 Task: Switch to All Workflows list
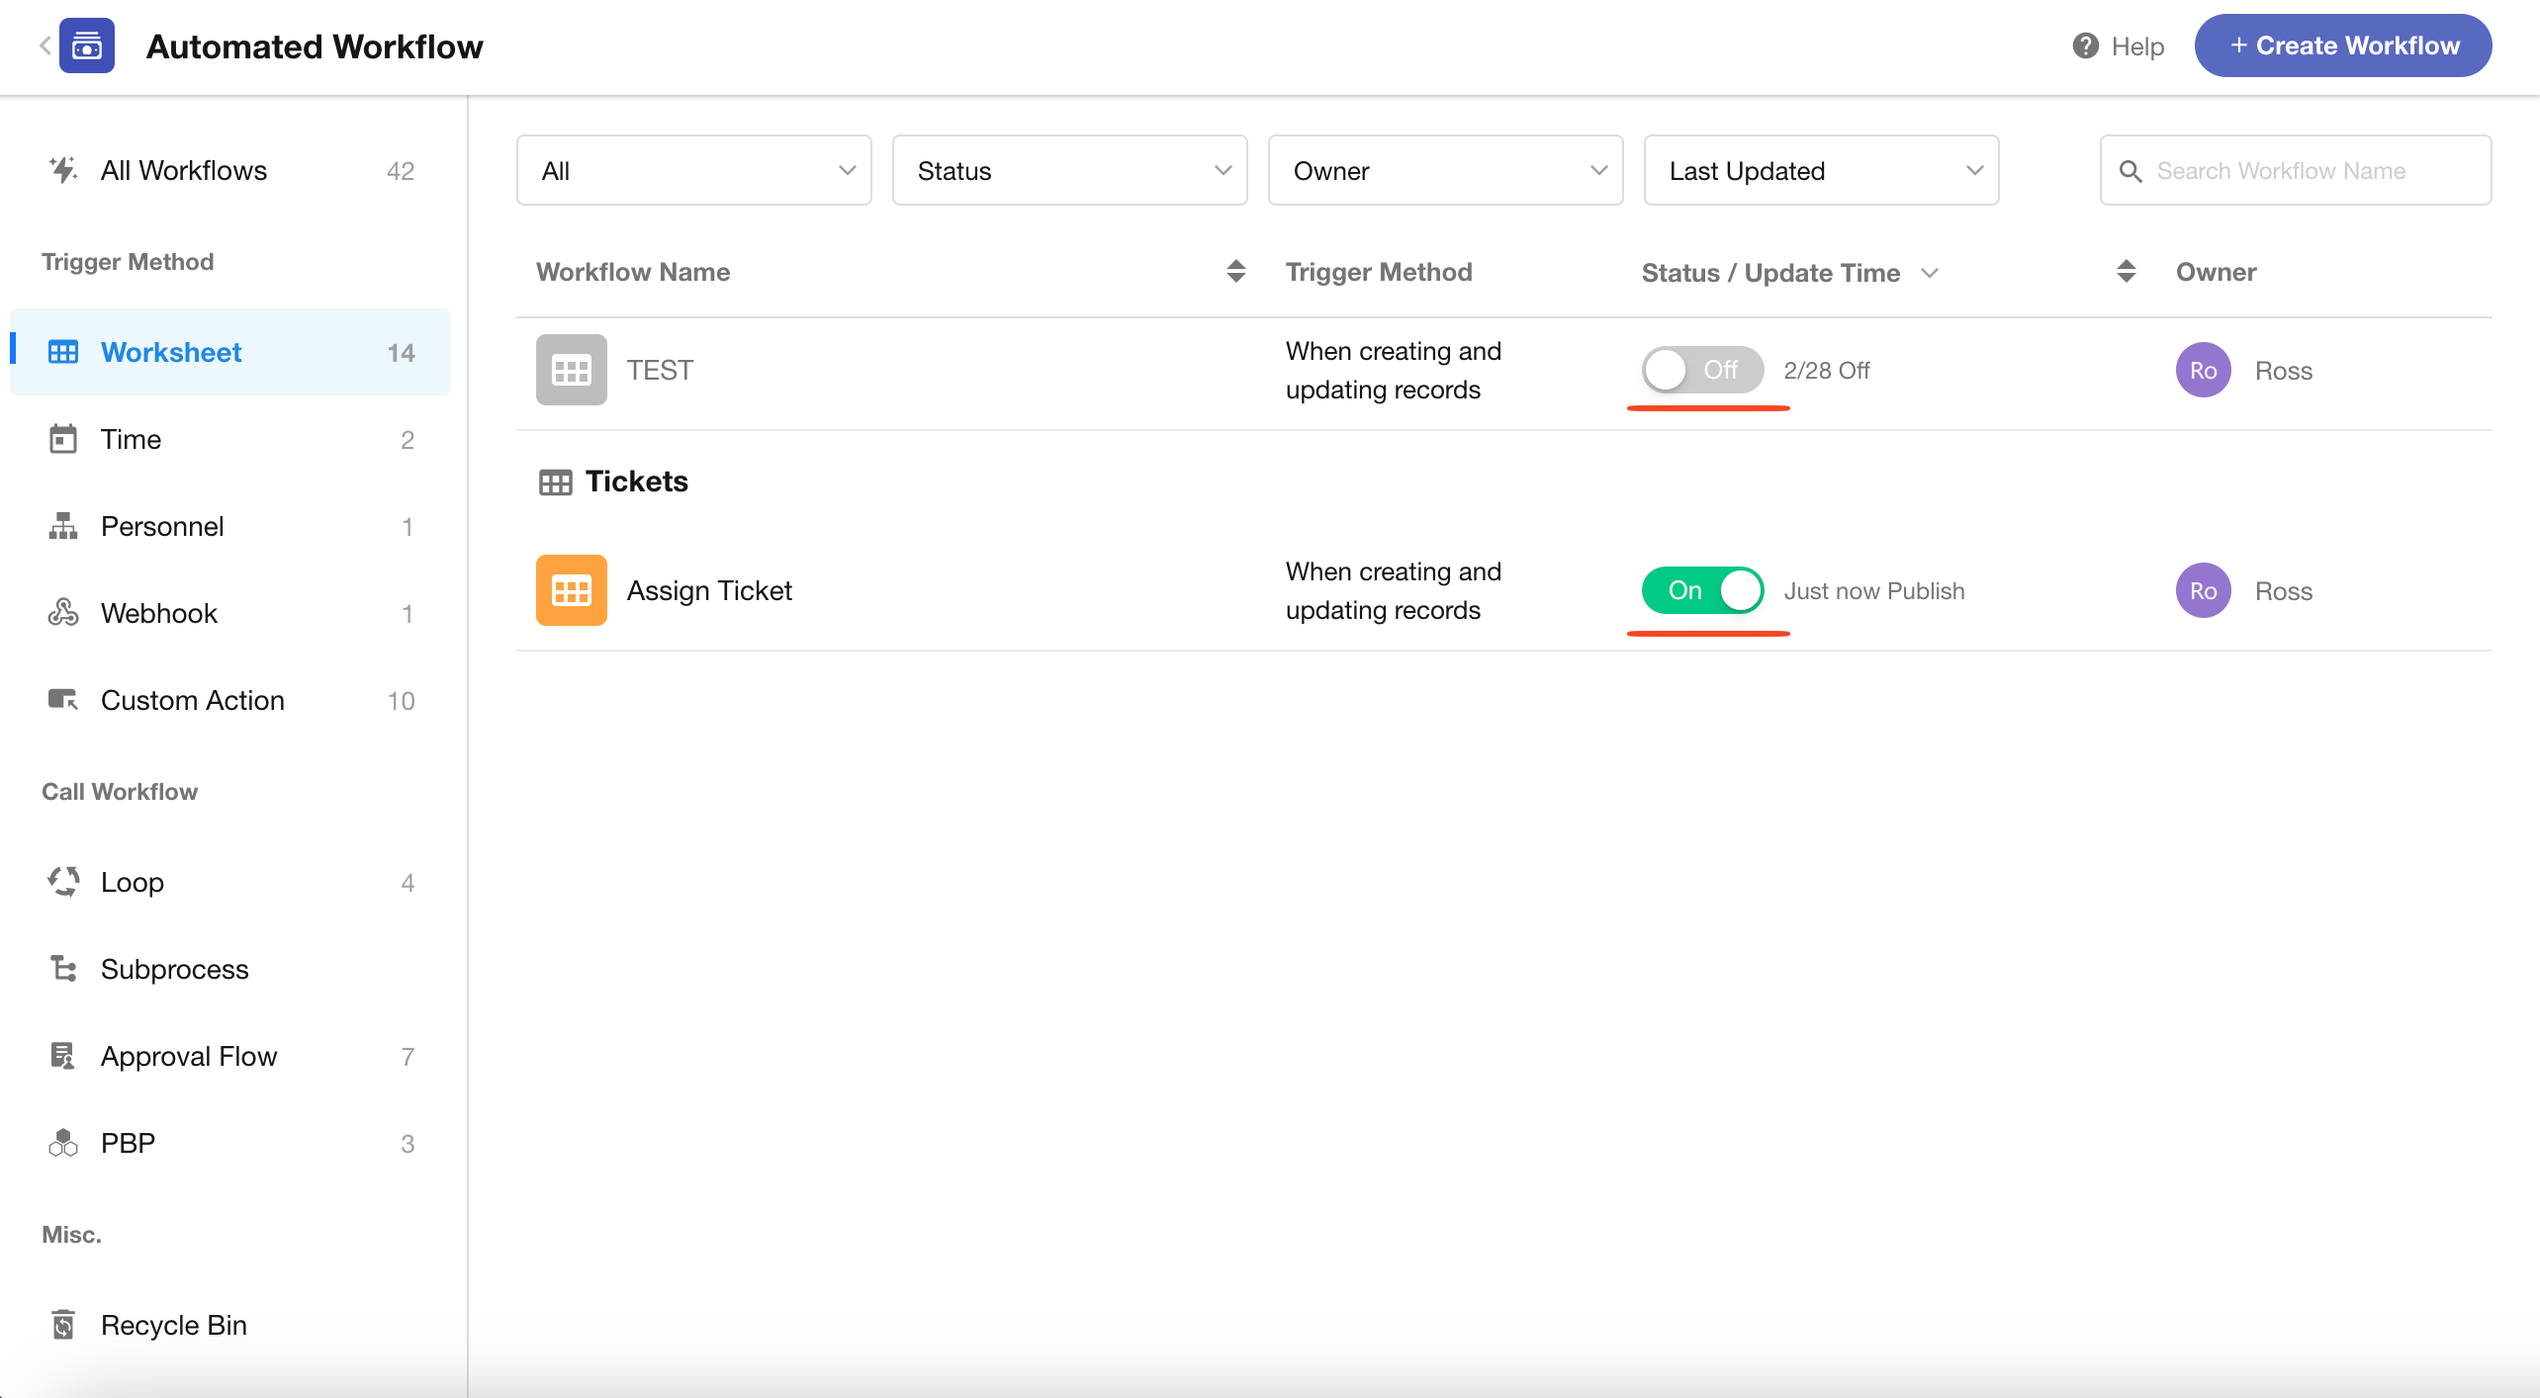coord(184,170)
